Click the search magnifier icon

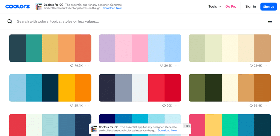click(10, 21)
